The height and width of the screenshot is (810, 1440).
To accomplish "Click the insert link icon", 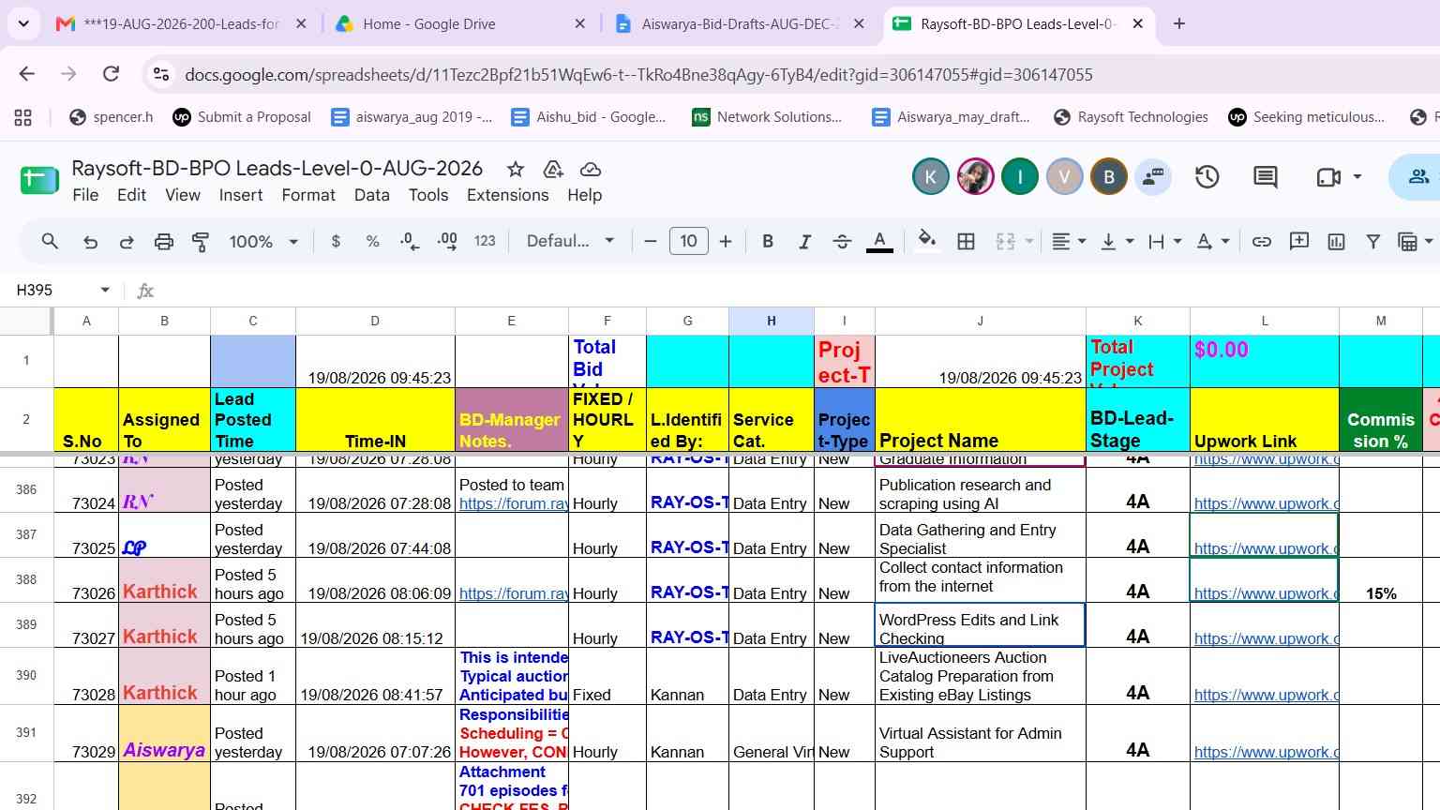I will [x=1262, y=242].
